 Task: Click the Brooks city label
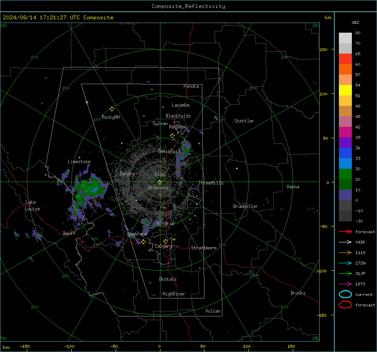pyautogui.click(x=298, y=293)
